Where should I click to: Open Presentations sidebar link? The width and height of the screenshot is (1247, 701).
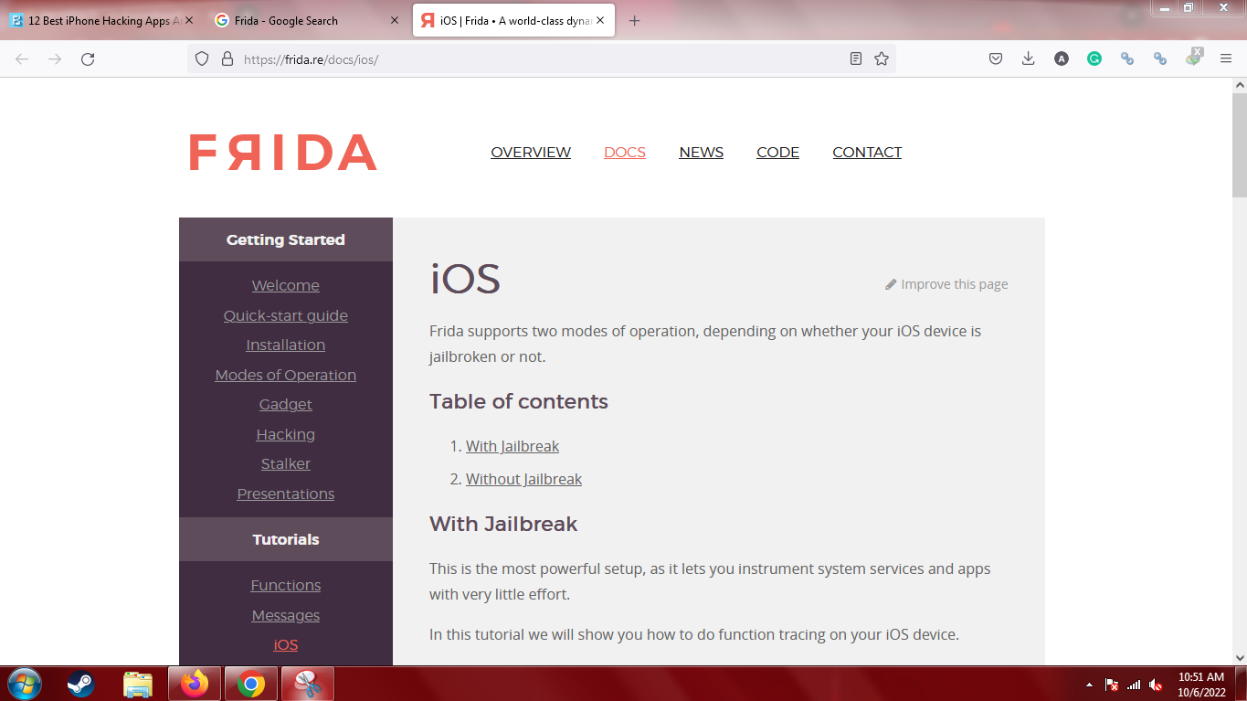tap(286, 494)
